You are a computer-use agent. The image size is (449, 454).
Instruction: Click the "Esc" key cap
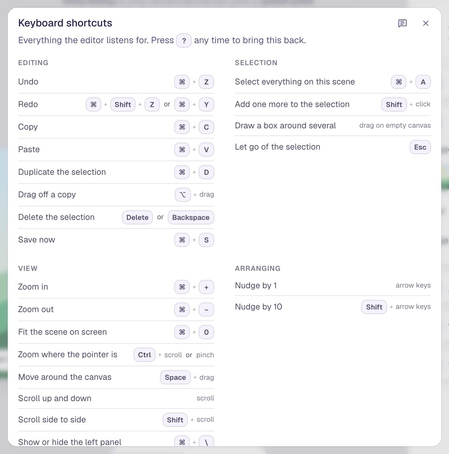(420, 147)
